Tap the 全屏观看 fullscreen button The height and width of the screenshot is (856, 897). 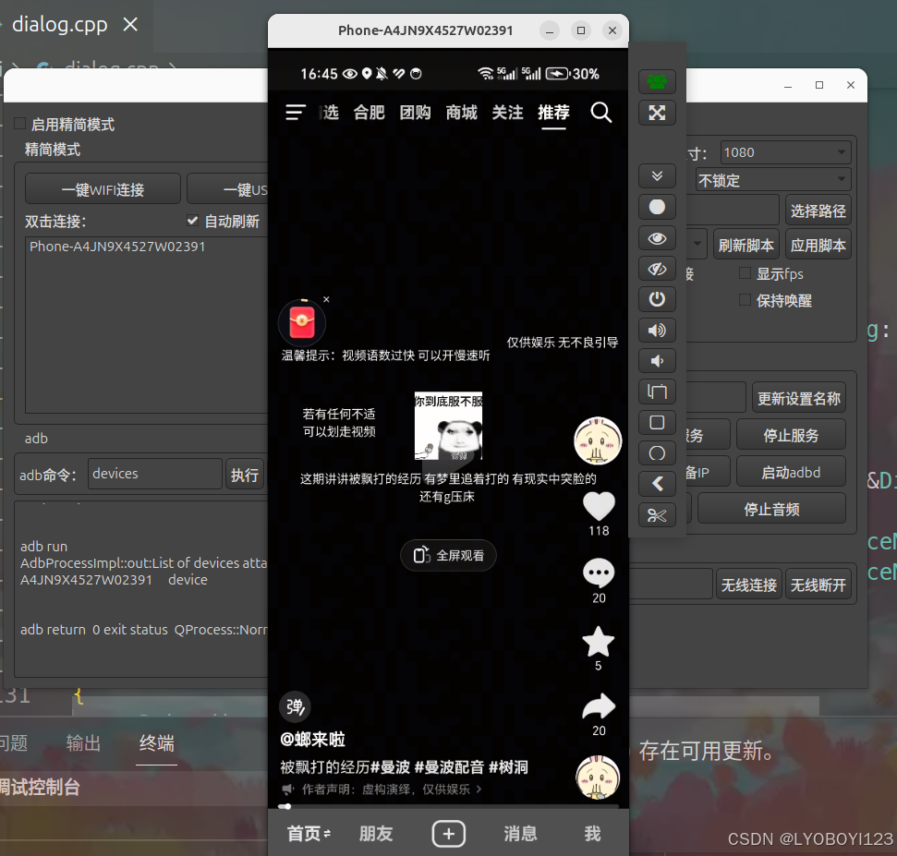449,555
